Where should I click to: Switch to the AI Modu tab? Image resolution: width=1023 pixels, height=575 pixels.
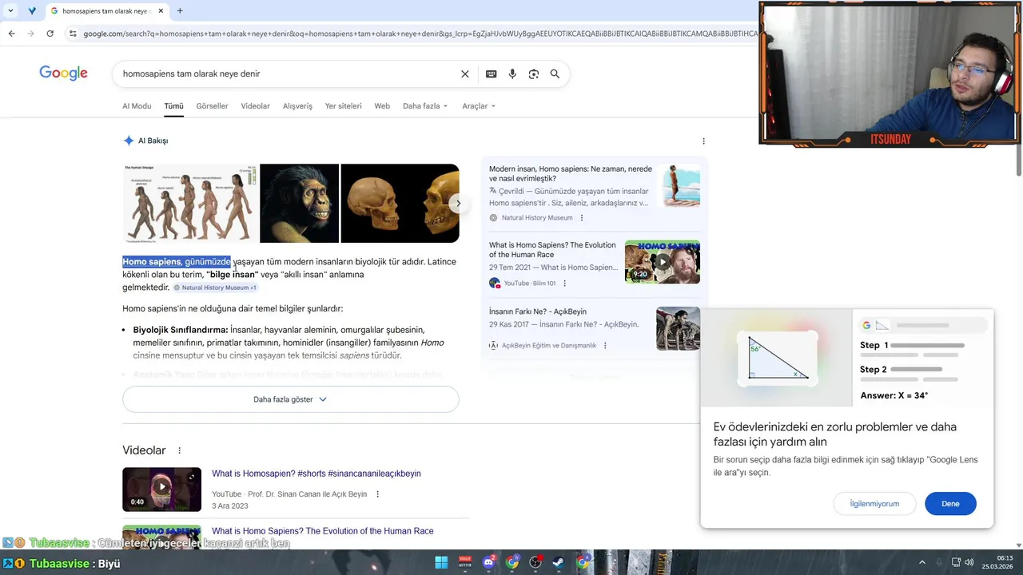tap(137, 106)
